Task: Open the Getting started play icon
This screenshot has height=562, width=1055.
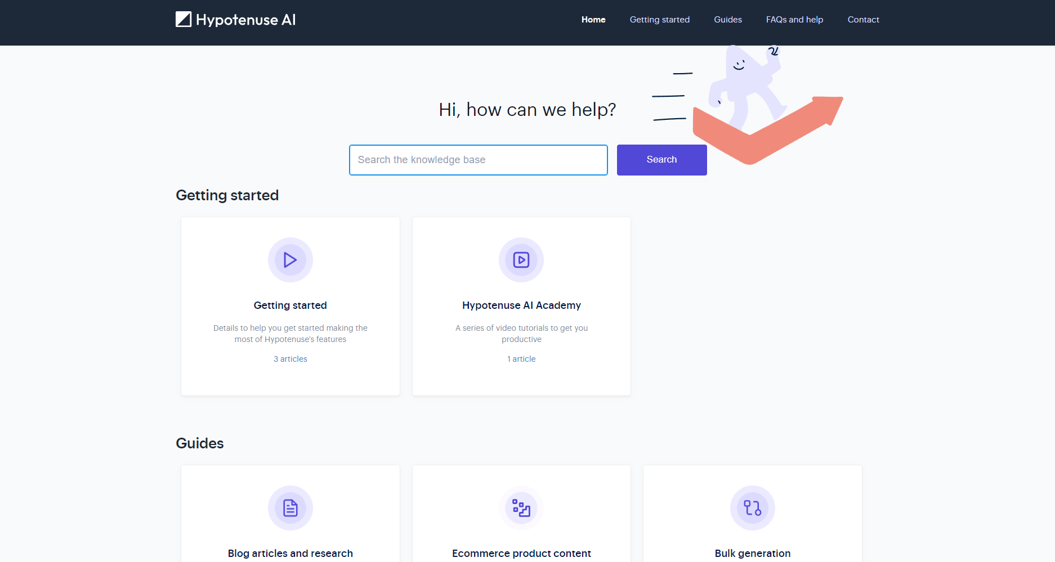Action: [x=290, y=260]
